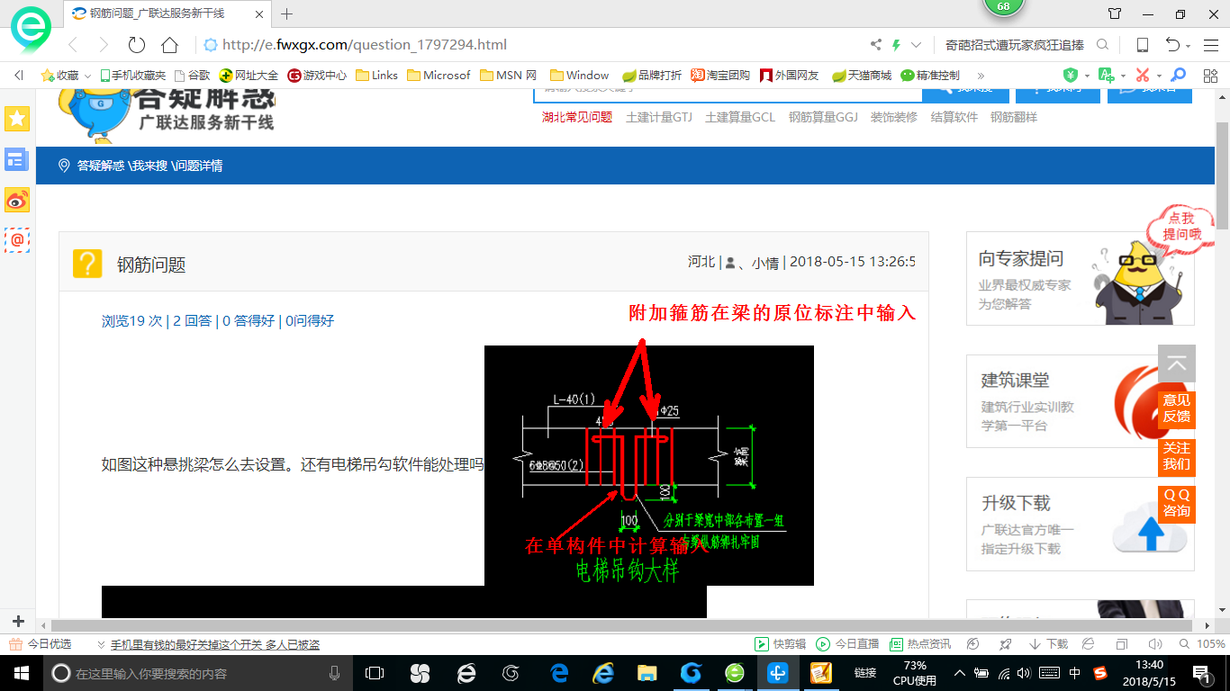
Task: Show hidden system tray icons
Action: (x=960, y=672)
